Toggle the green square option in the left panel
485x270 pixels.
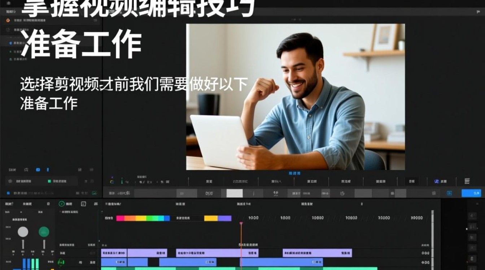coord(49,181)
